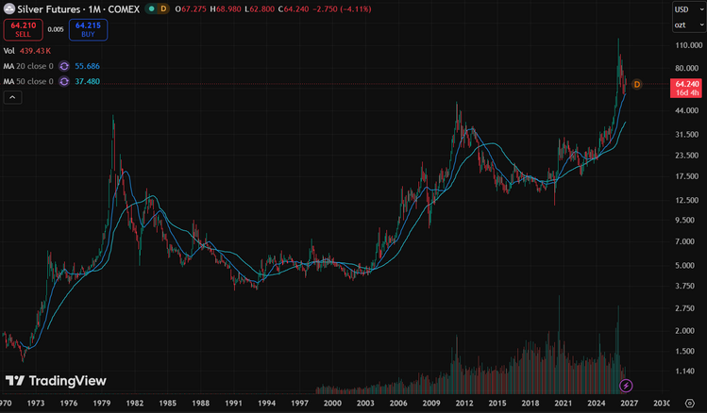Click the 0.005 spread value
The width and height of the screenshot is (707, 413).
tap(56, 30)
